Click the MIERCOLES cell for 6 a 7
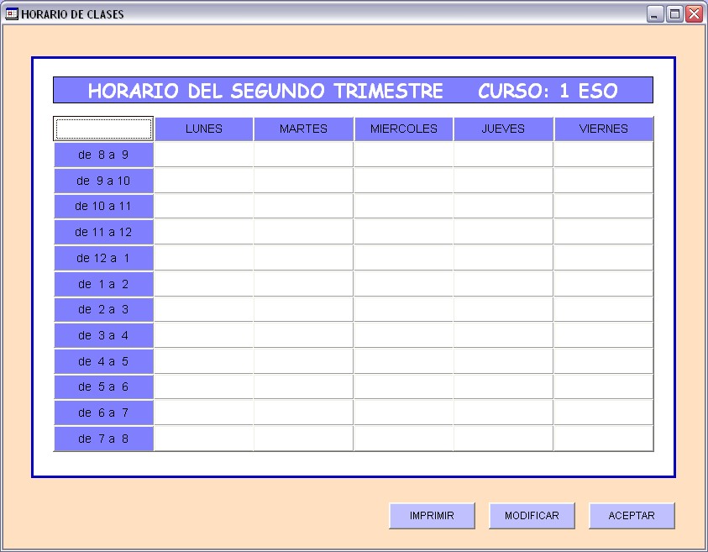The image size is (708, 552). pos(404,413)
